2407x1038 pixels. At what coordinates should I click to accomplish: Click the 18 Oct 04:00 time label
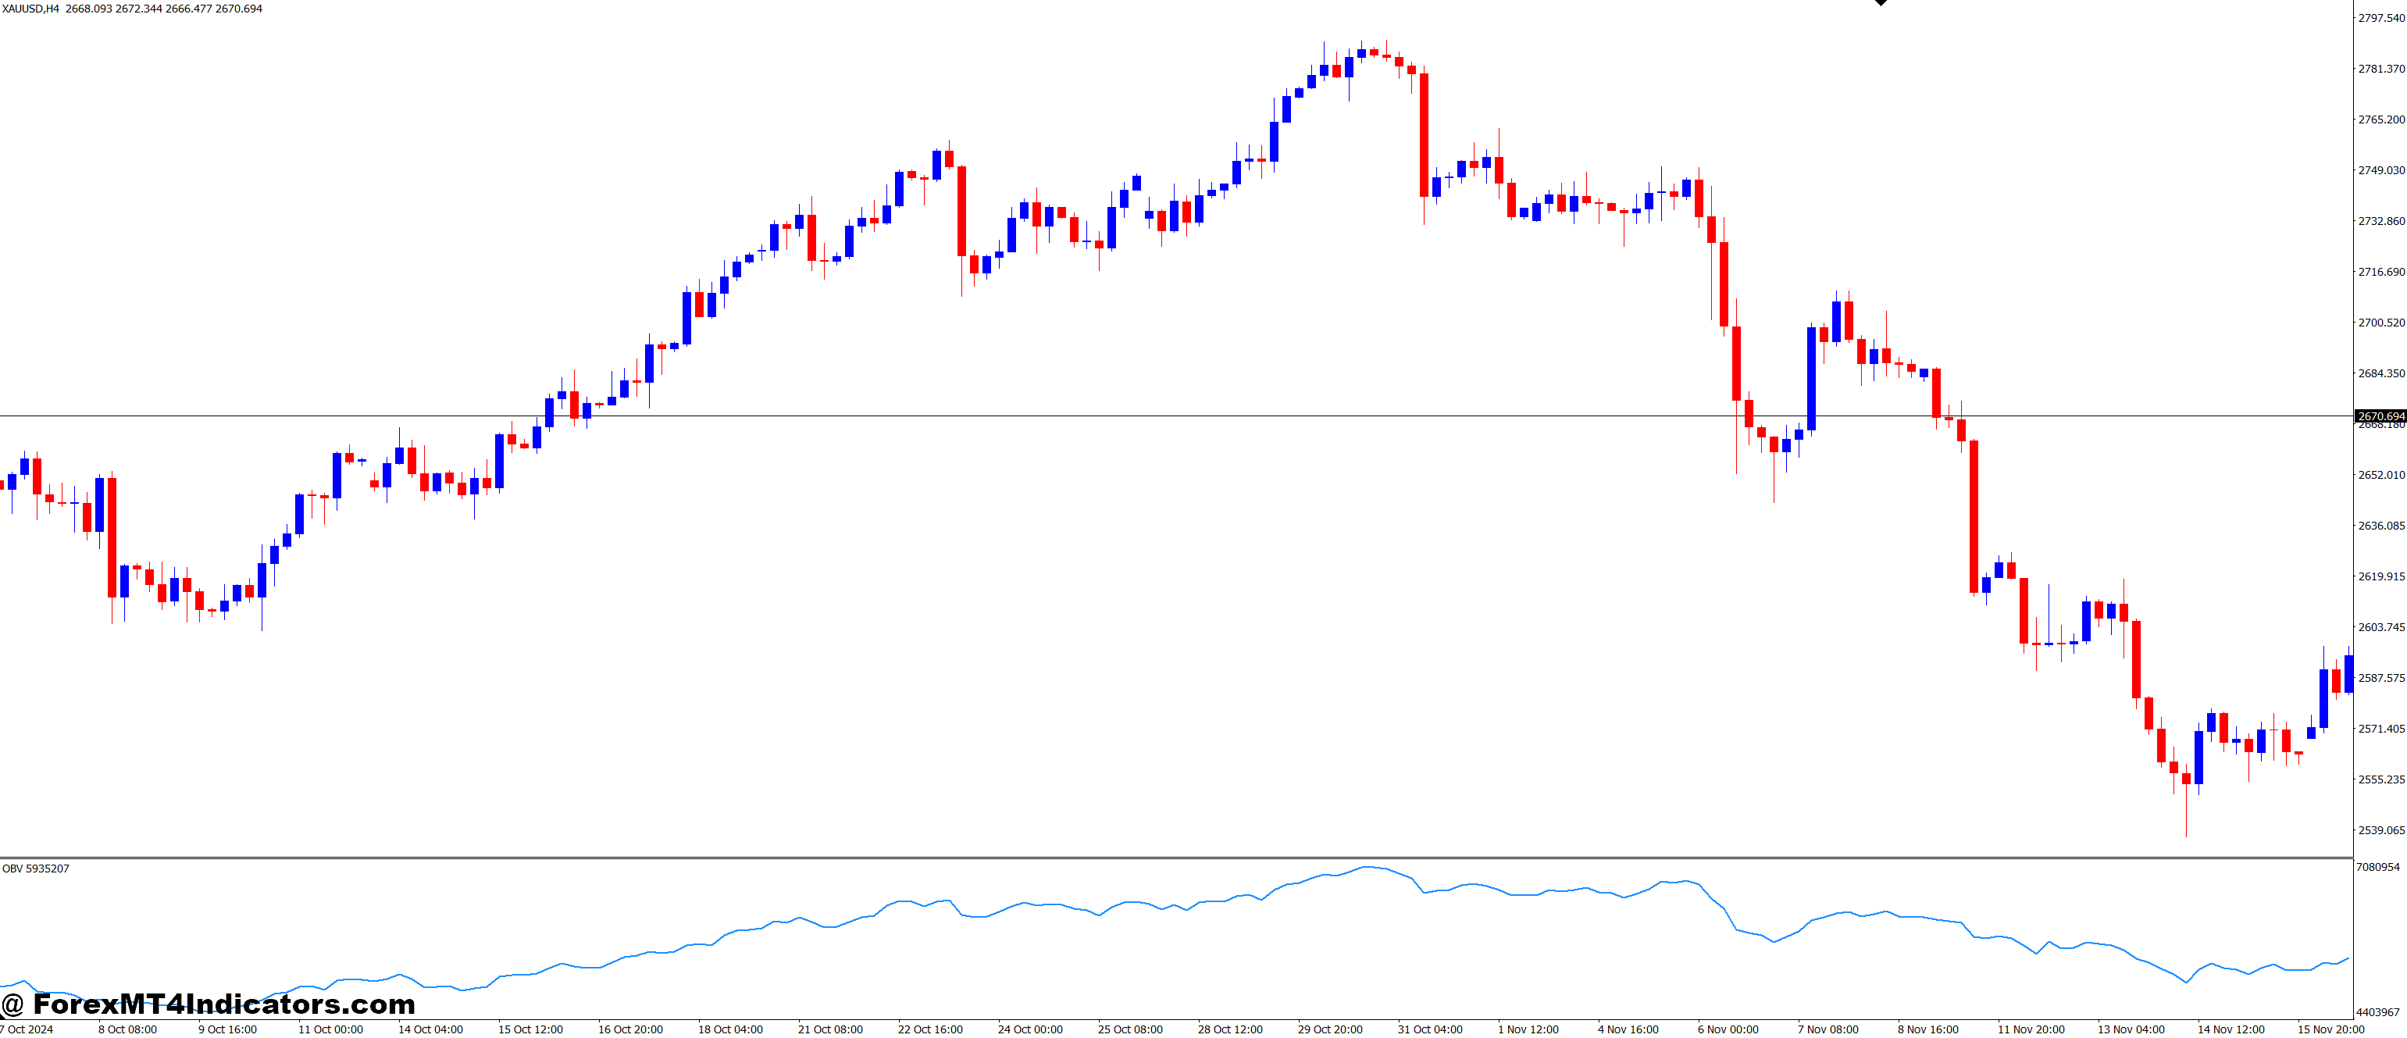coord(729,1029)
